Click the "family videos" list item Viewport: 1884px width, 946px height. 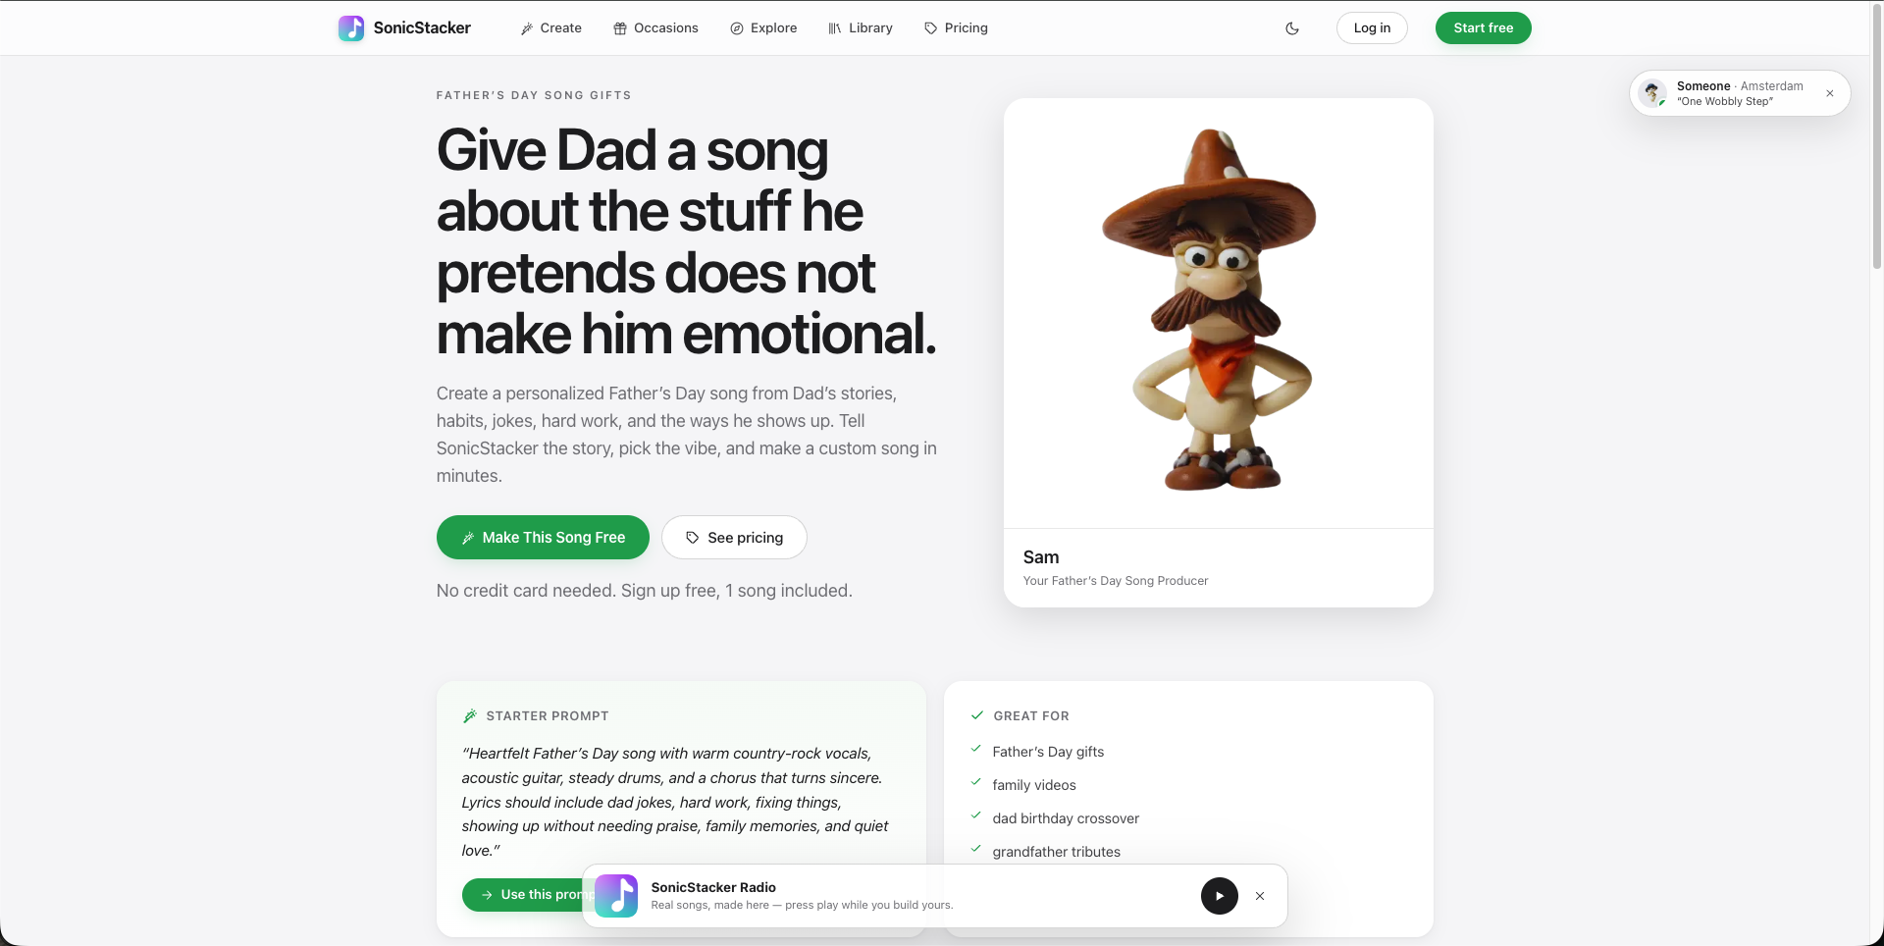tap(1033, 785)
